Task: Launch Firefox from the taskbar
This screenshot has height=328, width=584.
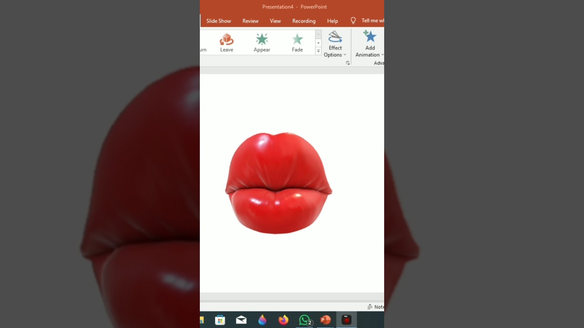Action: [283, 320]
